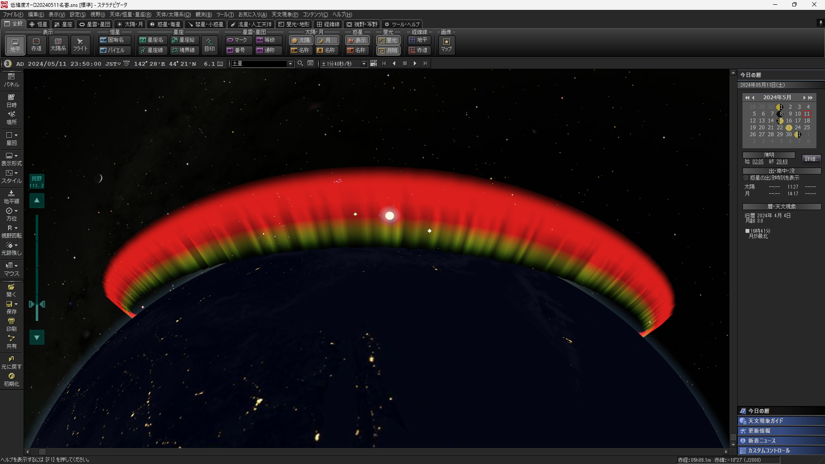Viewport: 825px width, 464px height.
Task: Open the 場所 location sidebar icon
Action: (12, 118)
